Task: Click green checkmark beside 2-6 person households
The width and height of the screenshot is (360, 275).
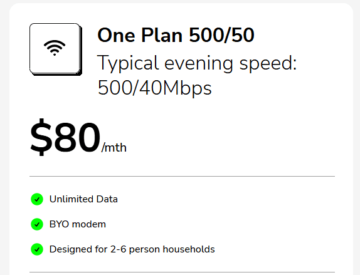Action: (37, 249)
